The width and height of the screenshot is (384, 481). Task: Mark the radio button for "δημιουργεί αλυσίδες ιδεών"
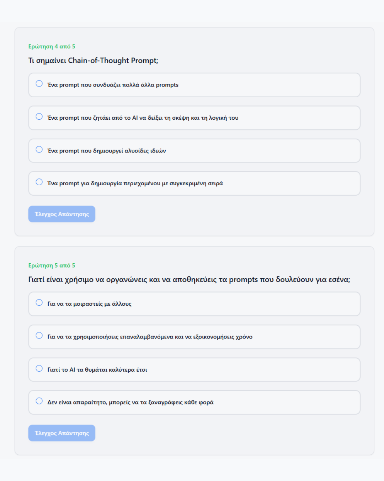(39, 150)
